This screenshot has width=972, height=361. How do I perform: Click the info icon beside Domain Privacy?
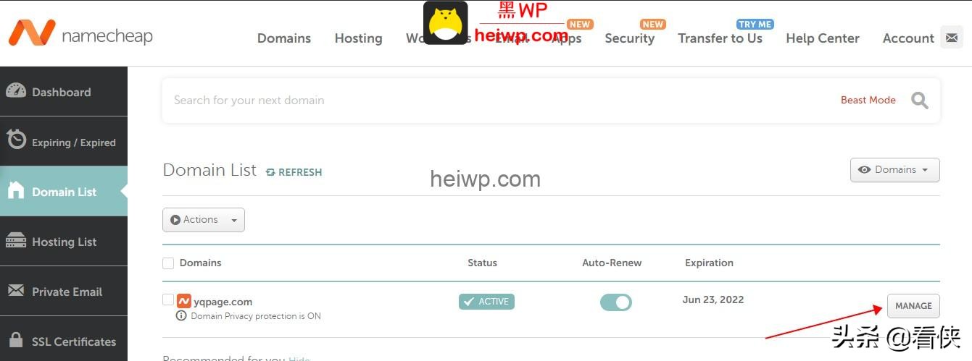click(181, 316)
